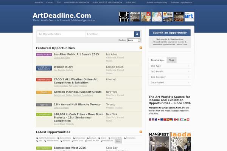Toggle the Fellowships filter checkbox
Image resolution: width=227 pixels, height=151 pixels.
pyautogui.click(x=74, y=138)
